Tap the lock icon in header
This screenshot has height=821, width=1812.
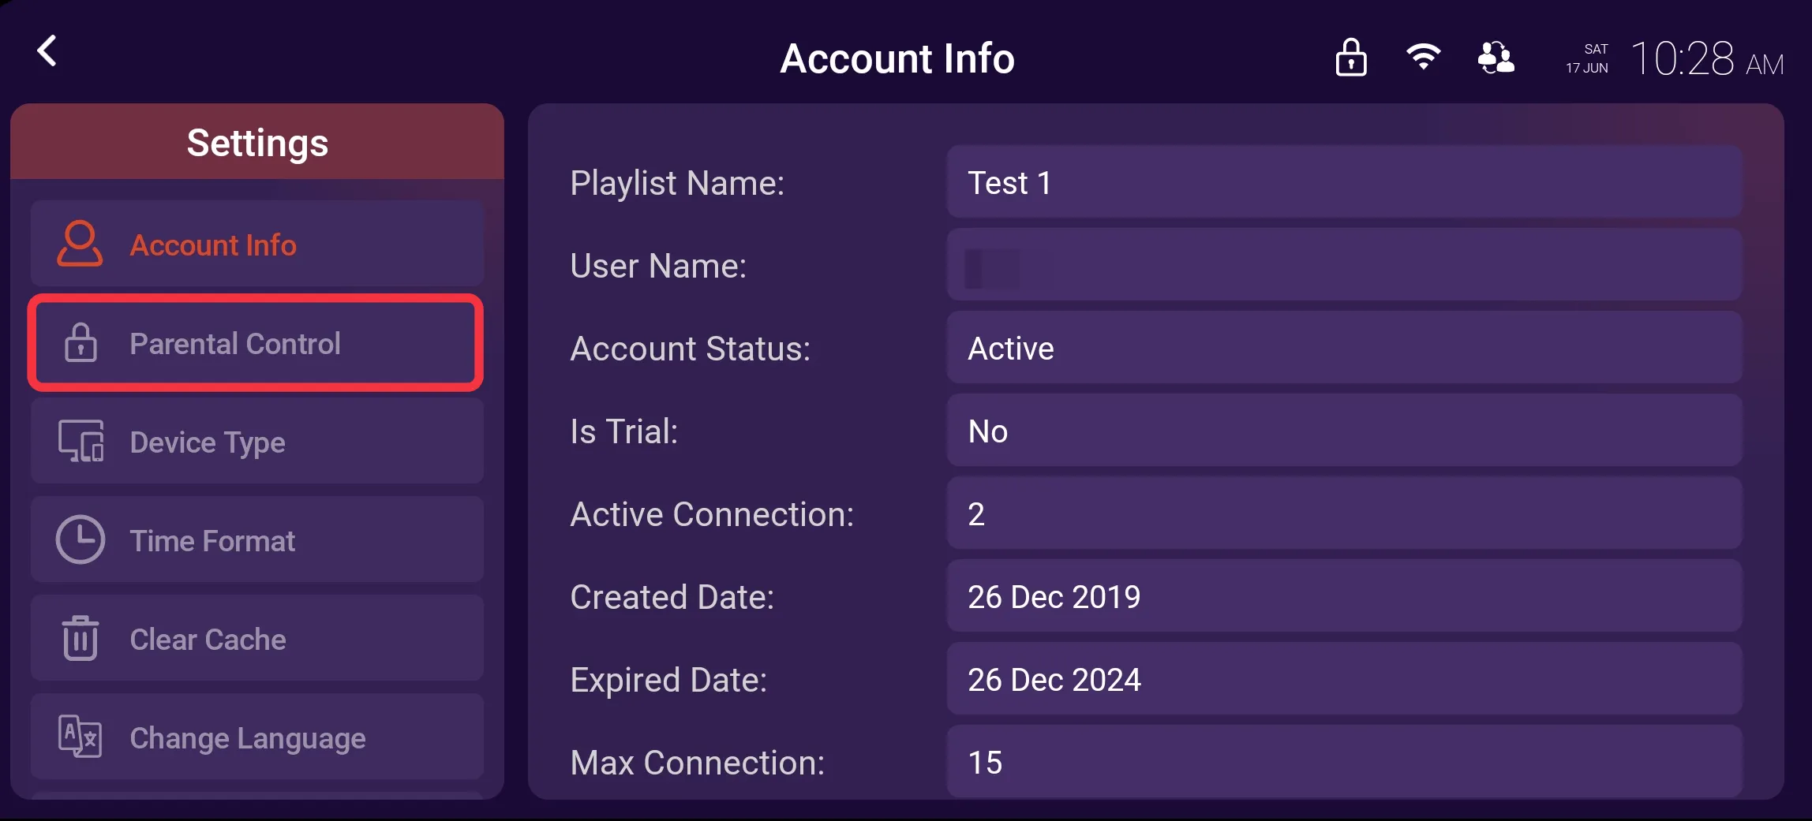pyautogui.click(x=1350, y=58)
